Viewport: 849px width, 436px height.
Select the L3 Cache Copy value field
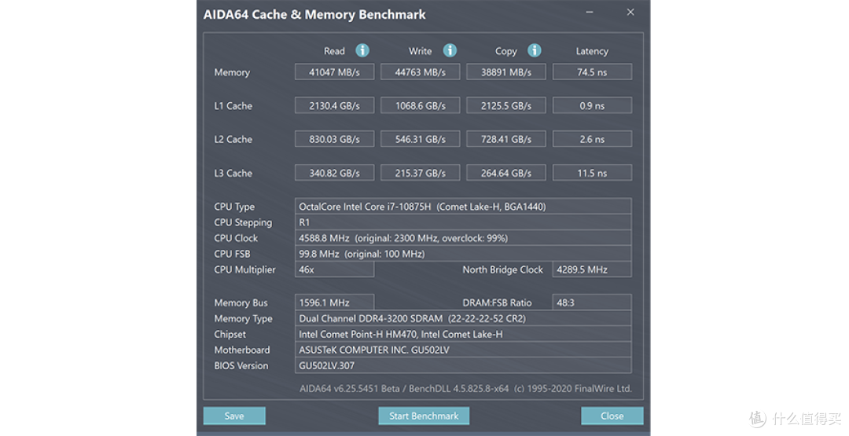(505, 174)
